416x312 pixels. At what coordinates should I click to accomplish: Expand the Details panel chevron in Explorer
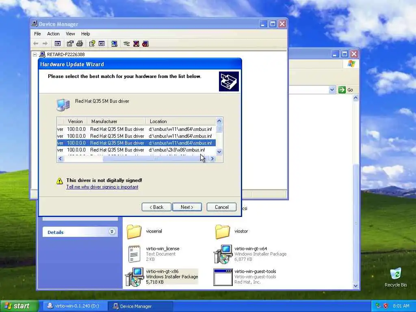(x=112, y=232)
